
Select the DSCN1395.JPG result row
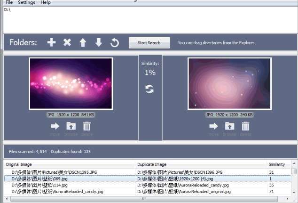(147, 172)
